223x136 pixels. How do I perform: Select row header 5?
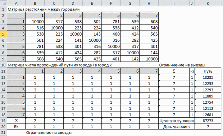tap(3, 34)
